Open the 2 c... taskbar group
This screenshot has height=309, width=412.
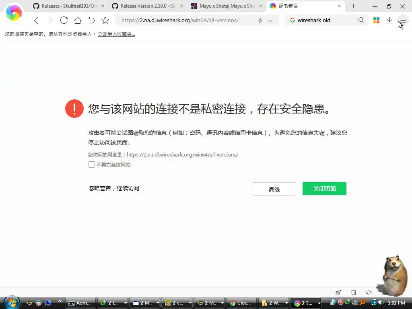pyautogui.click(x=177, y=303)
